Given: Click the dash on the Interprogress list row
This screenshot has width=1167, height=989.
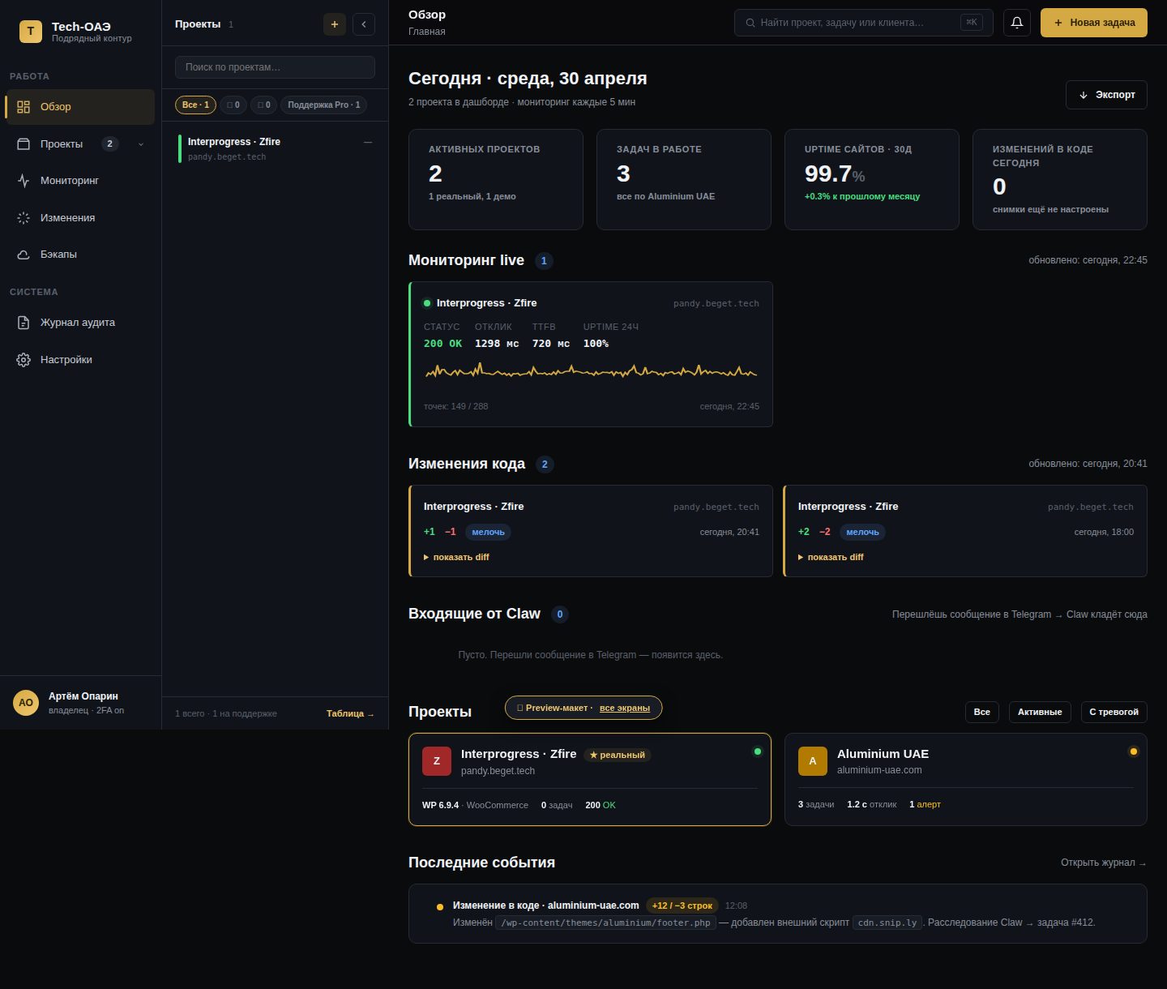Looking at the screenshot, I should [368, 143].
